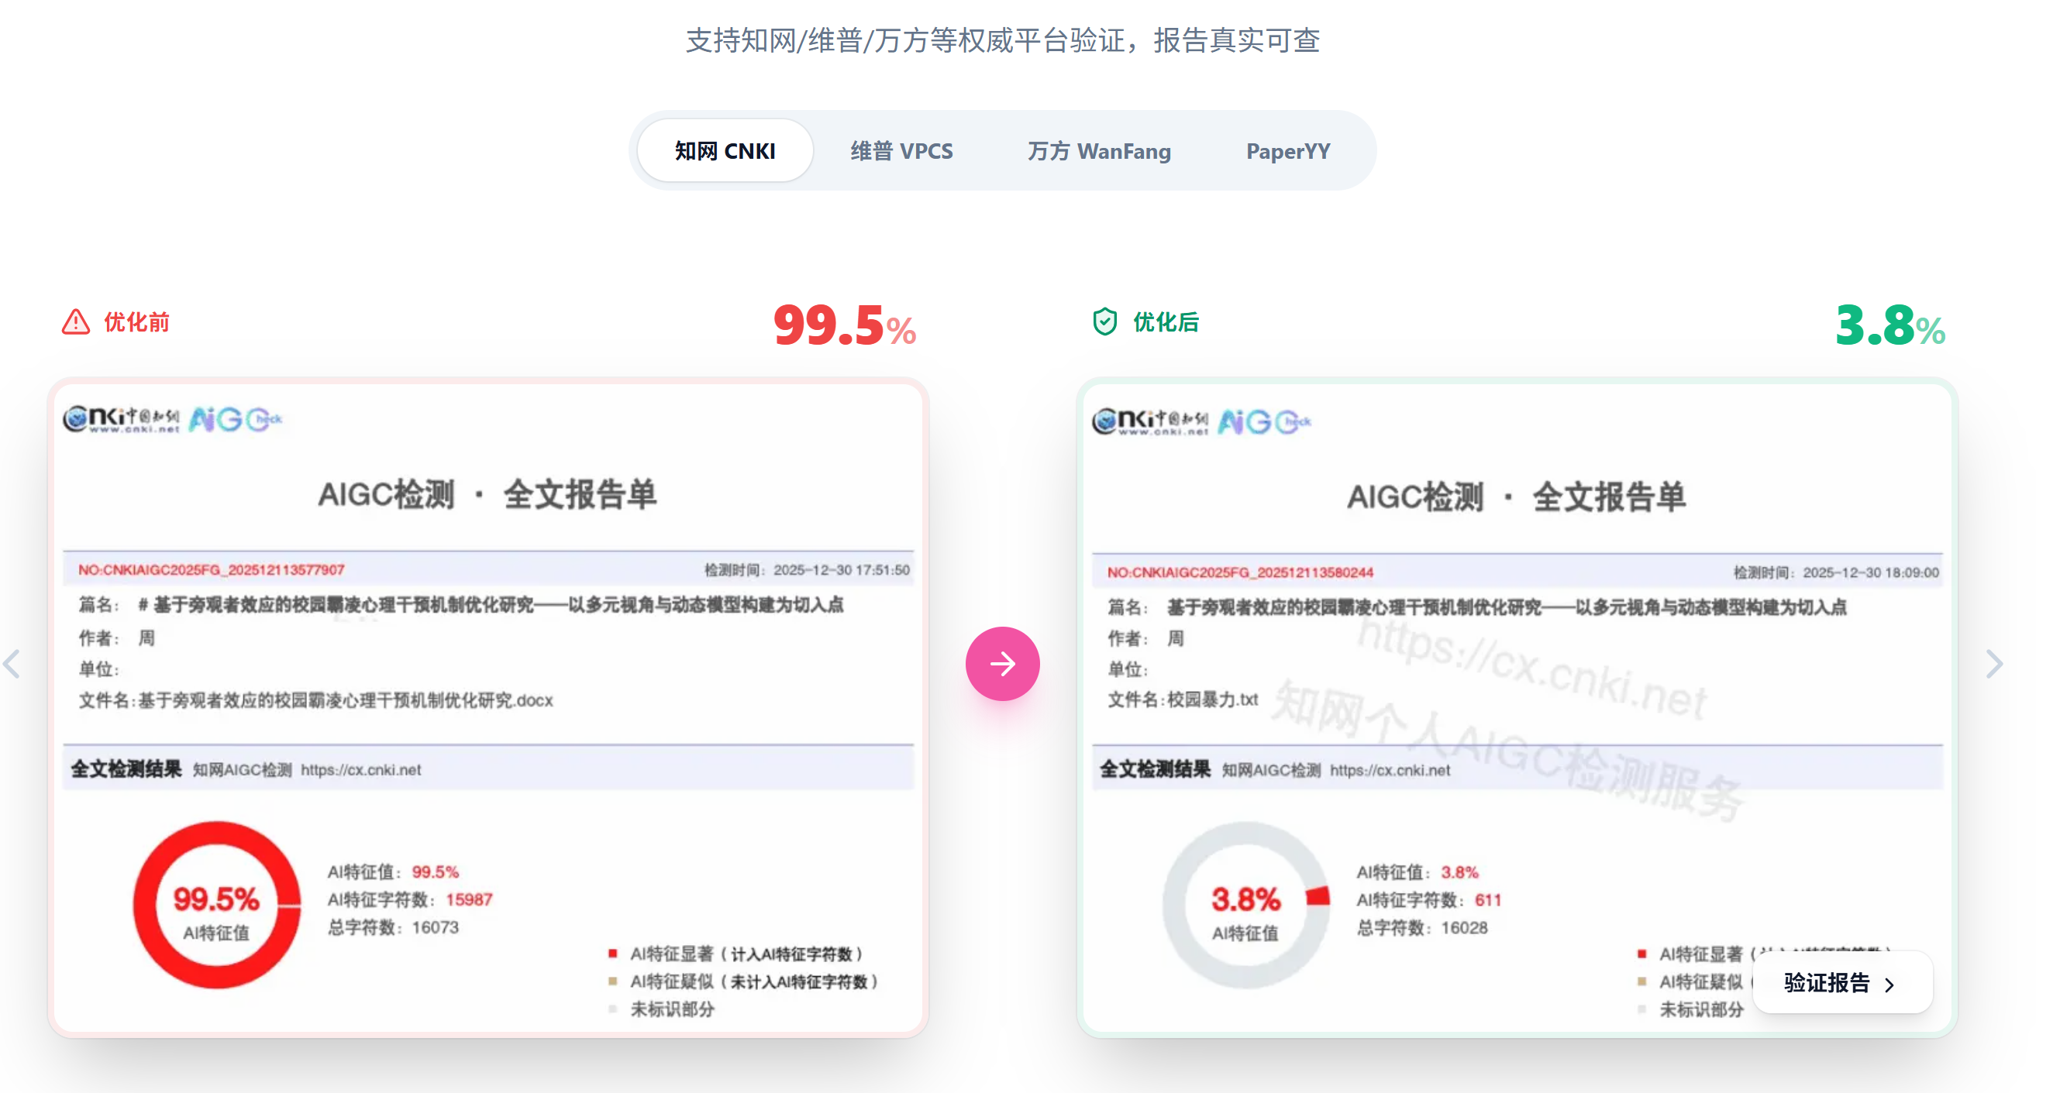Click the chevron inside 验证报告 button

1889,985
